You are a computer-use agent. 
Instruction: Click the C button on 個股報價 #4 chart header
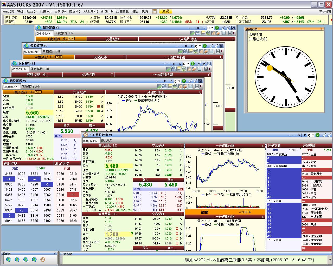pyautogui.click(x=200, y=92)
